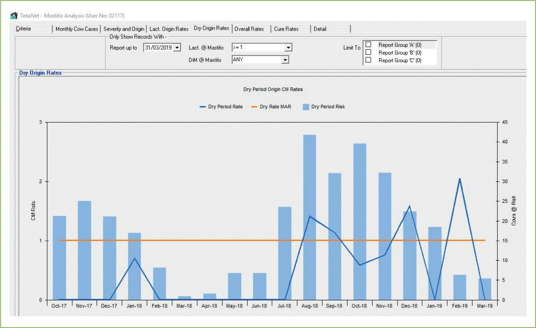Viewport: 536px width, 328px height.
Task: Click the Oct-18 risk bar
Action: point(360,222)
